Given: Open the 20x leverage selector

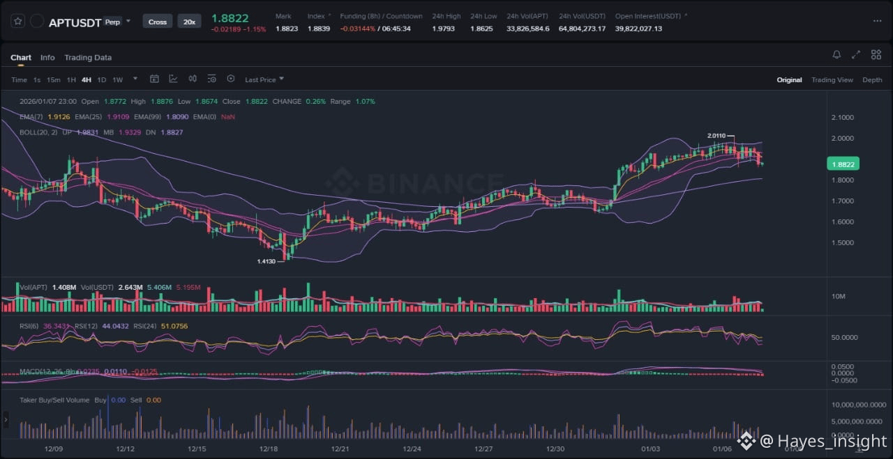Looking at the screenshot, I should point(189,22).
